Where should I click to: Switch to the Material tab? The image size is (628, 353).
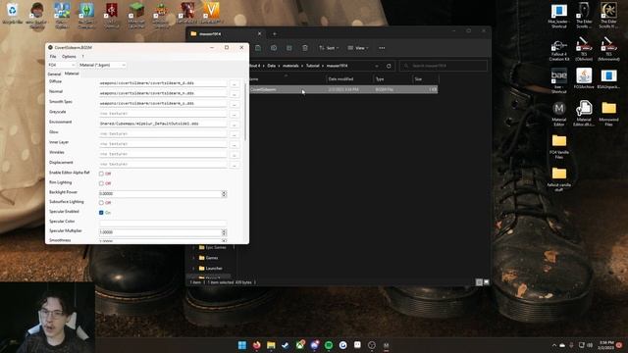(x=72, y=74)
